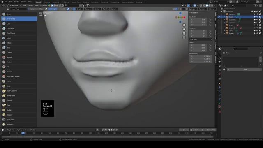Viewport: 263px width, 148px height.
Task: Select the Pinch brush tool
Action: click(x=19, y=81)
